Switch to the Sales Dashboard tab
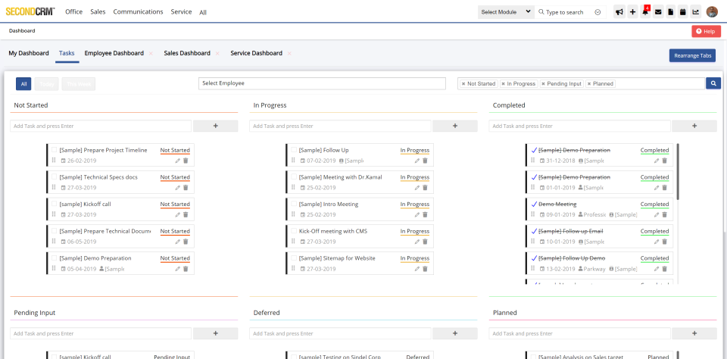Screen dimensions: 727x359 187,53
